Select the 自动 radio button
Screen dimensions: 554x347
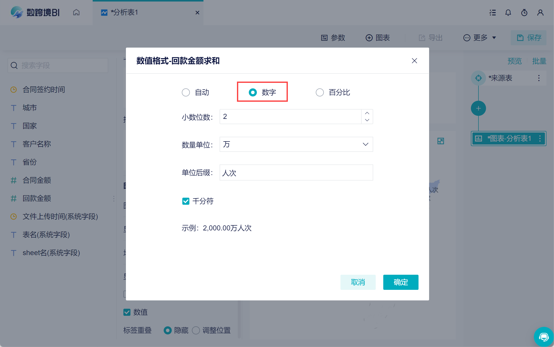186,92
